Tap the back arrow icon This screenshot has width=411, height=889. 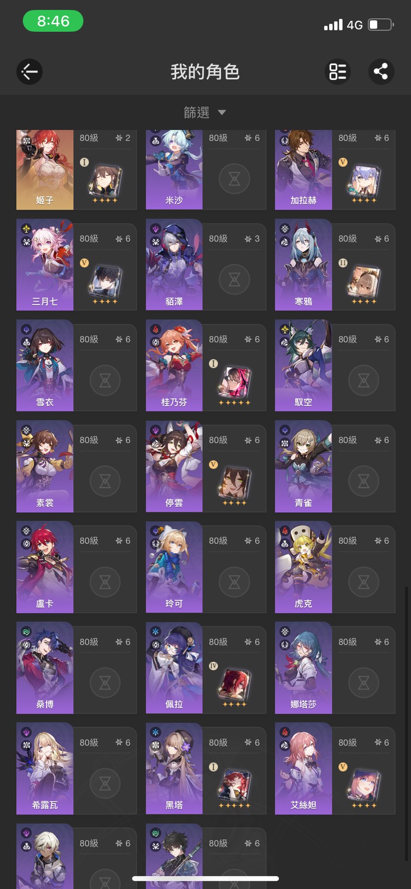tap(30, 72)
